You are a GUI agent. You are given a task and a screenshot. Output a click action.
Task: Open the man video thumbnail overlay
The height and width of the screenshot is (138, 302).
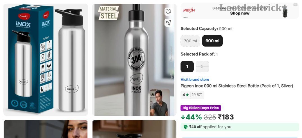coord(160,102)
